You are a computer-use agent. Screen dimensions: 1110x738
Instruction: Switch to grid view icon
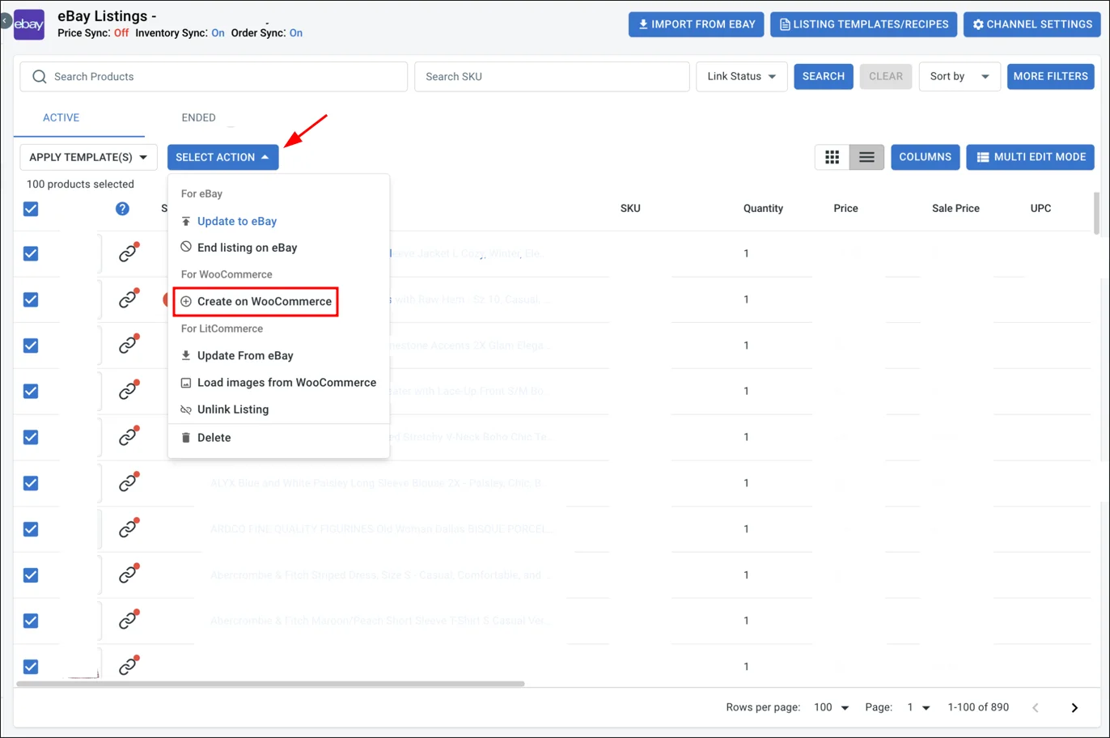tap(832, 157)
